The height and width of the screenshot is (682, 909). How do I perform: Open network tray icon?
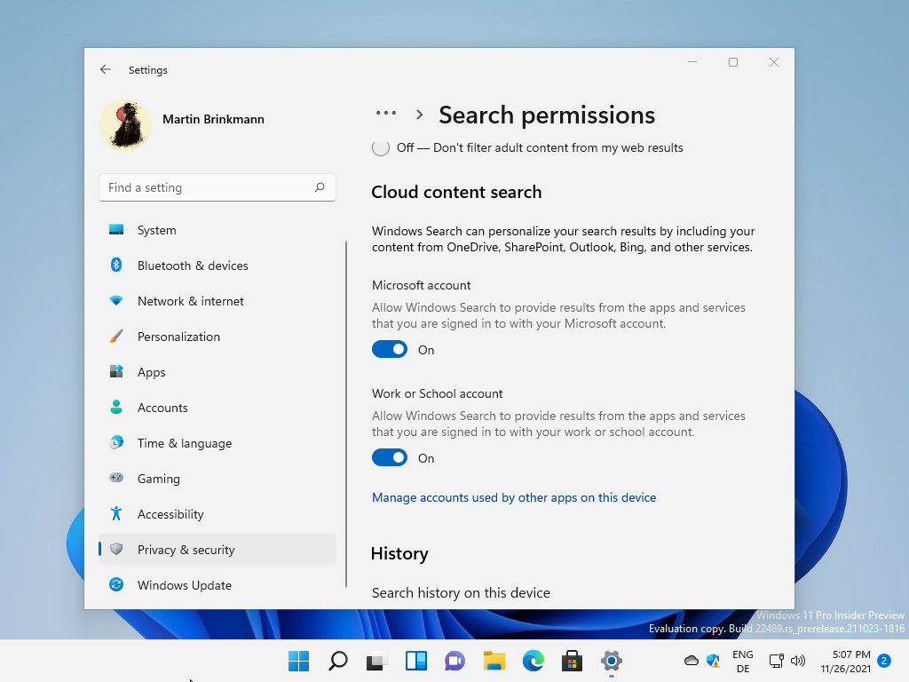(776, 661)
